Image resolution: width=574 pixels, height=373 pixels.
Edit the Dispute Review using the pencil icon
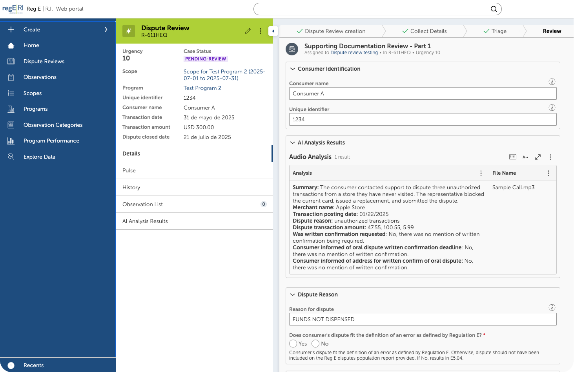click(x=248, y=31)
